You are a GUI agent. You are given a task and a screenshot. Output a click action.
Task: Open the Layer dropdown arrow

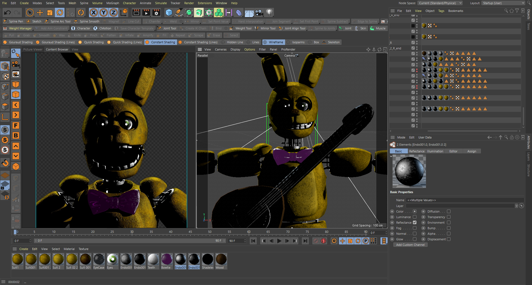click(516, 206)
